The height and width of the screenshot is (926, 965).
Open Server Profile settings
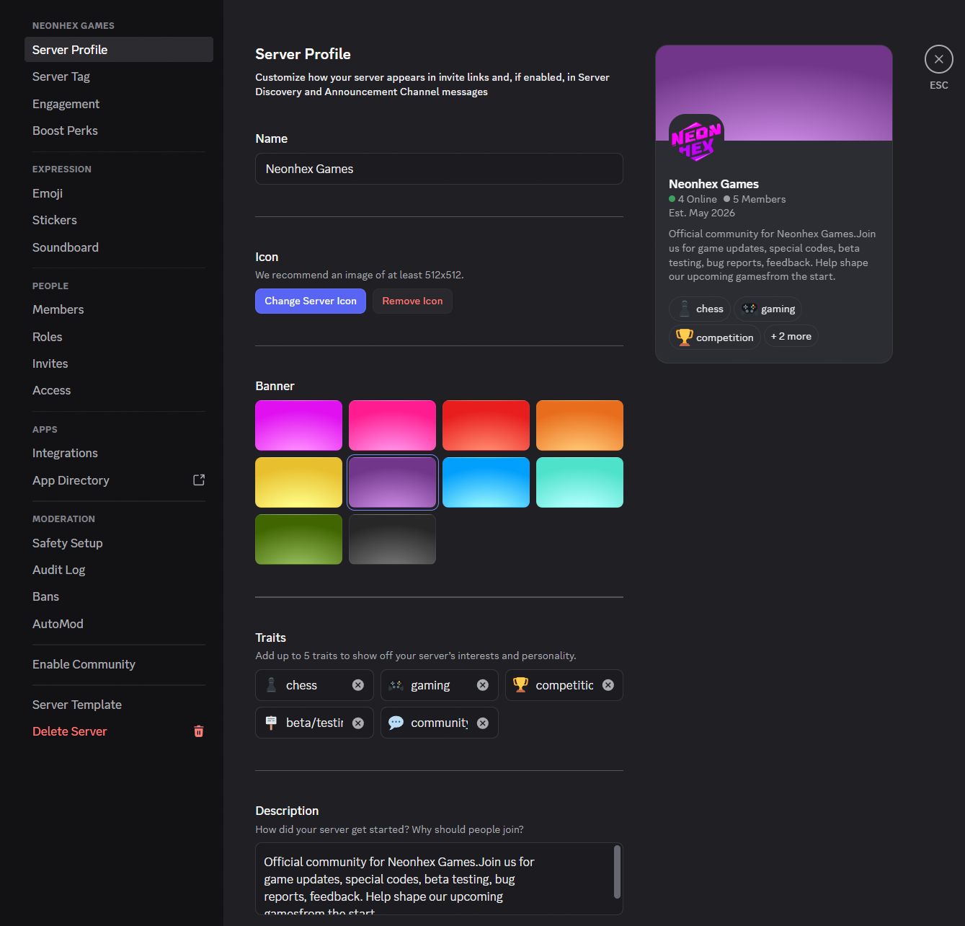119,50
